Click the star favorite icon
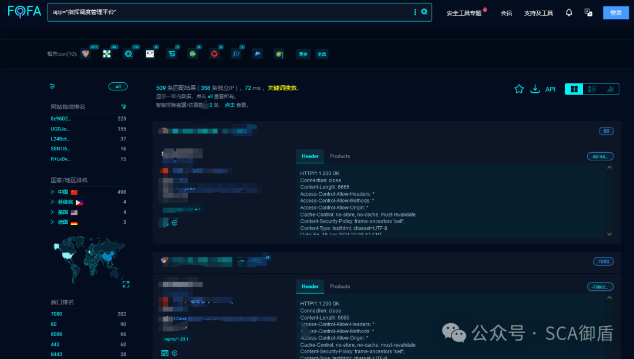Screen dimensions: 634x359 519,89
